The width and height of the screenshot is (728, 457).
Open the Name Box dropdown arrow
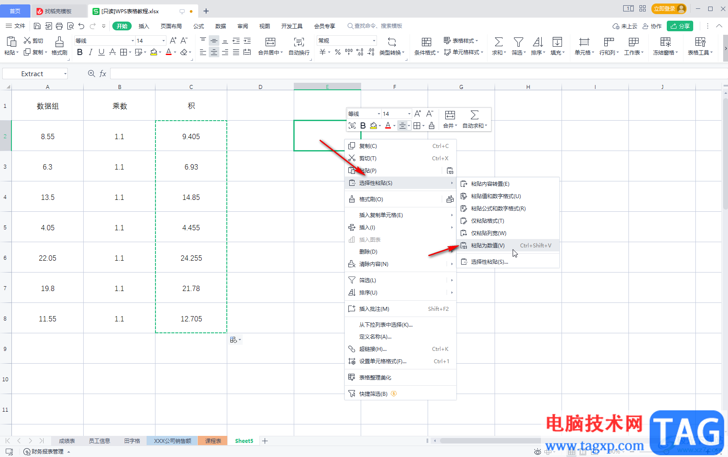pos(65,74)
